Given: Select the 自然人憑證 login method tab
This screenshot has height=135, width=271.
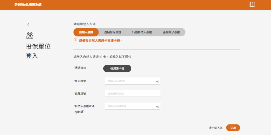Looking at the screenshot, I should coord(86,32).
